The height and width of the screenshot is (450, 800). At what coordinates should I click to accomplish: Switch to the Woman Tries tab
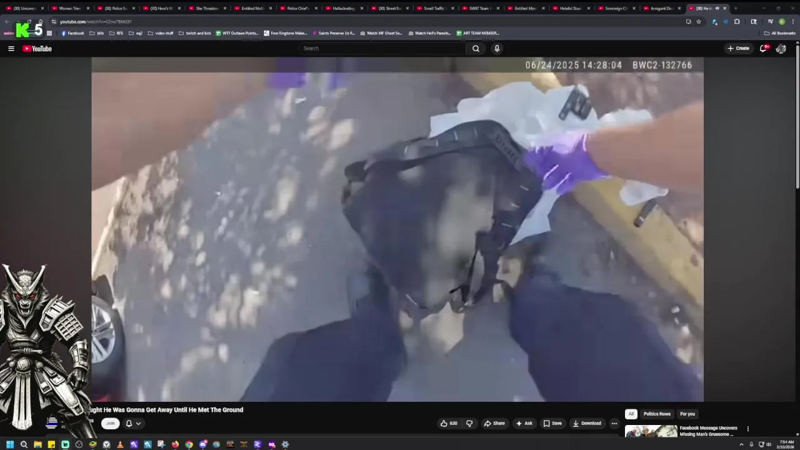coord(69,8)
